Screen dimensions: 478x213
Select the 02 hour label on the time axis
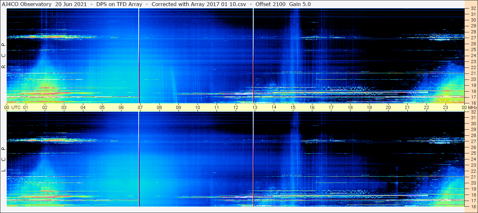click(45, 107)
